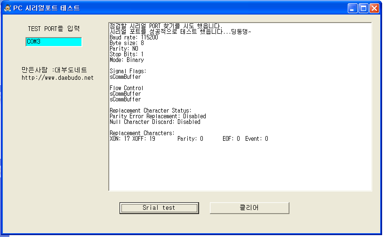Click the 'Baud rate: 115200' line

click(x=134, y=38)
